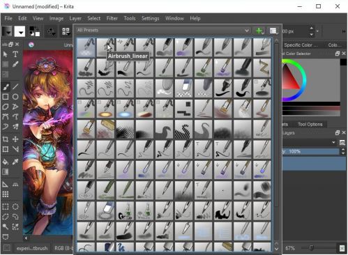Viewport: 348px width, 255px height.
Task: Select the Measure tool
Action: [15, 185]
